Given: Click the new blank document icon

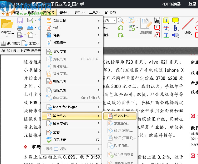Looking at the screenshot, I should coord(31,35).
